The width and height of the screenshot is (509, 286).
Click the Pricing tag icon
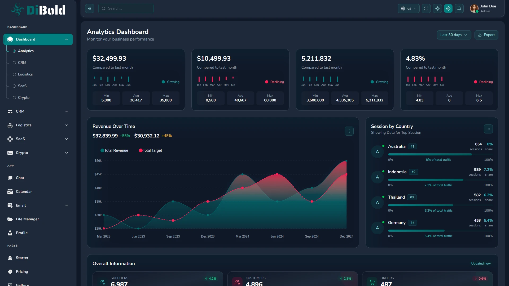pos(10,272)
